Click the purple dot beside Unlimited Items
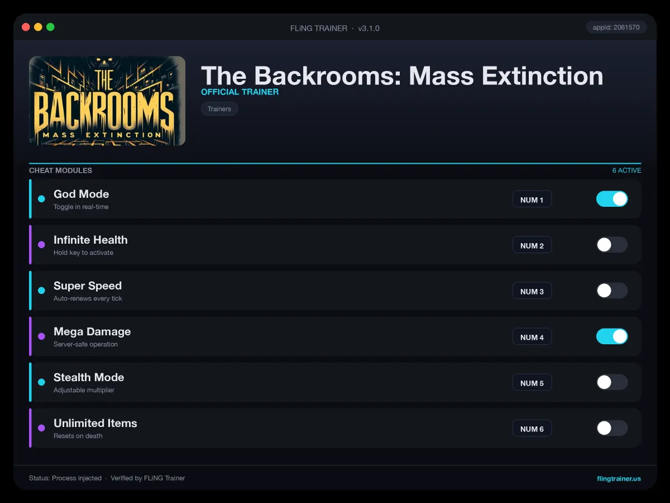 pyautogui.click(x=41, y=428)
